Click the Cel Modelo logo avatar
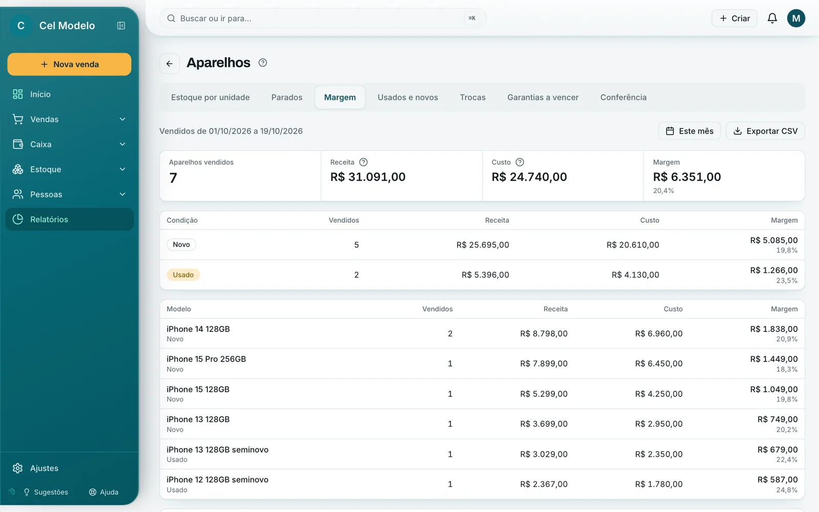The image size is (819, 512). click(21, 26)
